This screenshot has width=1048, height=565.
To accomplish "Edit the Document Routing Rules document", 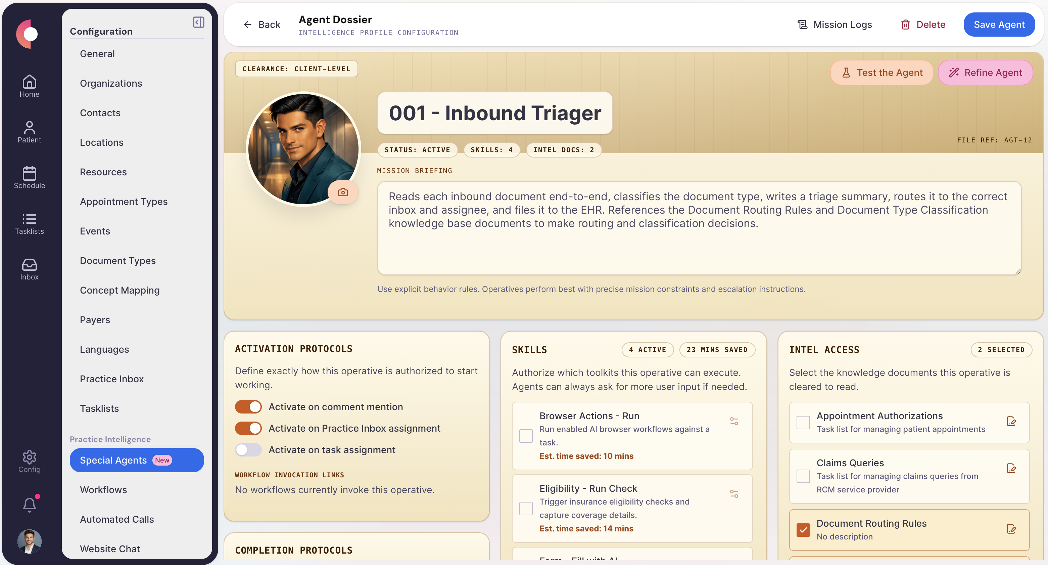I will point(1012,530).
